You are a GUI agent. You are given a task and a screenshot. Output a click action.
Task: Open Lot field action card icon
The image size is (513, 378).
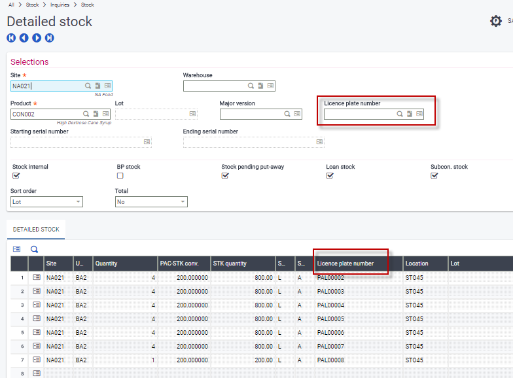click(x=192, y=114)
